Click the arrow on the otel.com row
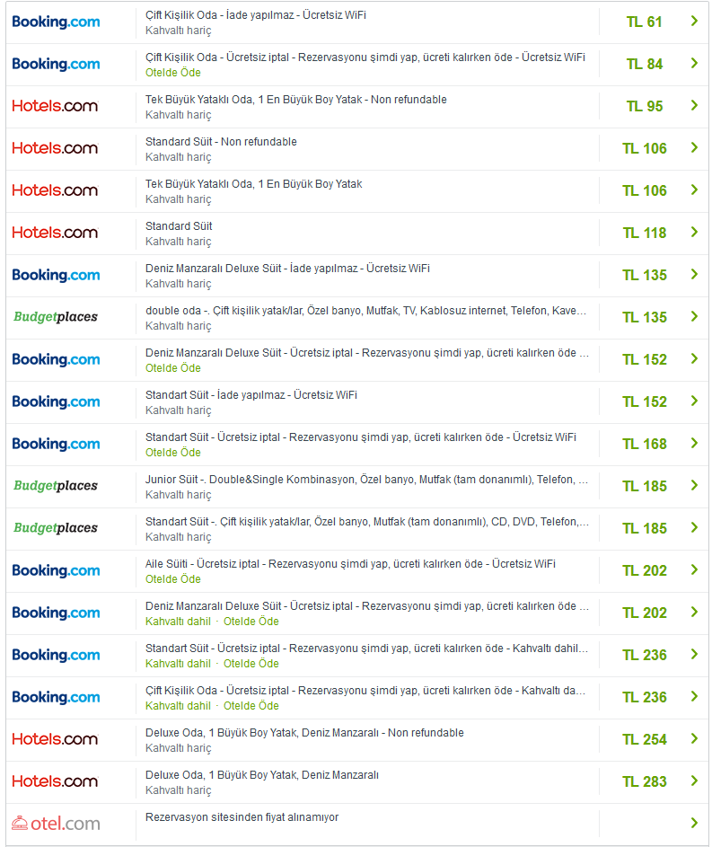The image size is (712, 847). 694,823
